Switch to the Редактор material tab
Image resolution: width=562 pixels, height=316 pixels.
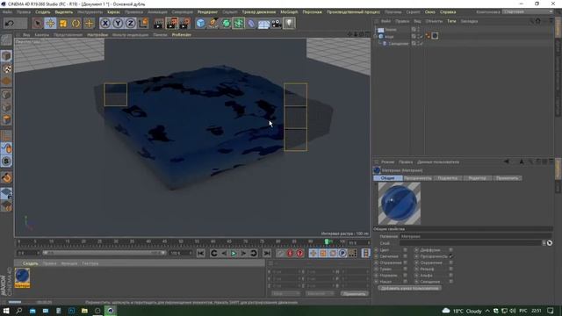[x=477, y=178]
